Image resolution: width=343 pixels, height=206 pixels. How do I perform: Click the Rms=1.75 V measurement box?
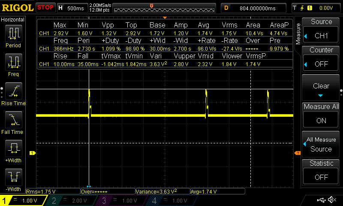click(53, 191)
